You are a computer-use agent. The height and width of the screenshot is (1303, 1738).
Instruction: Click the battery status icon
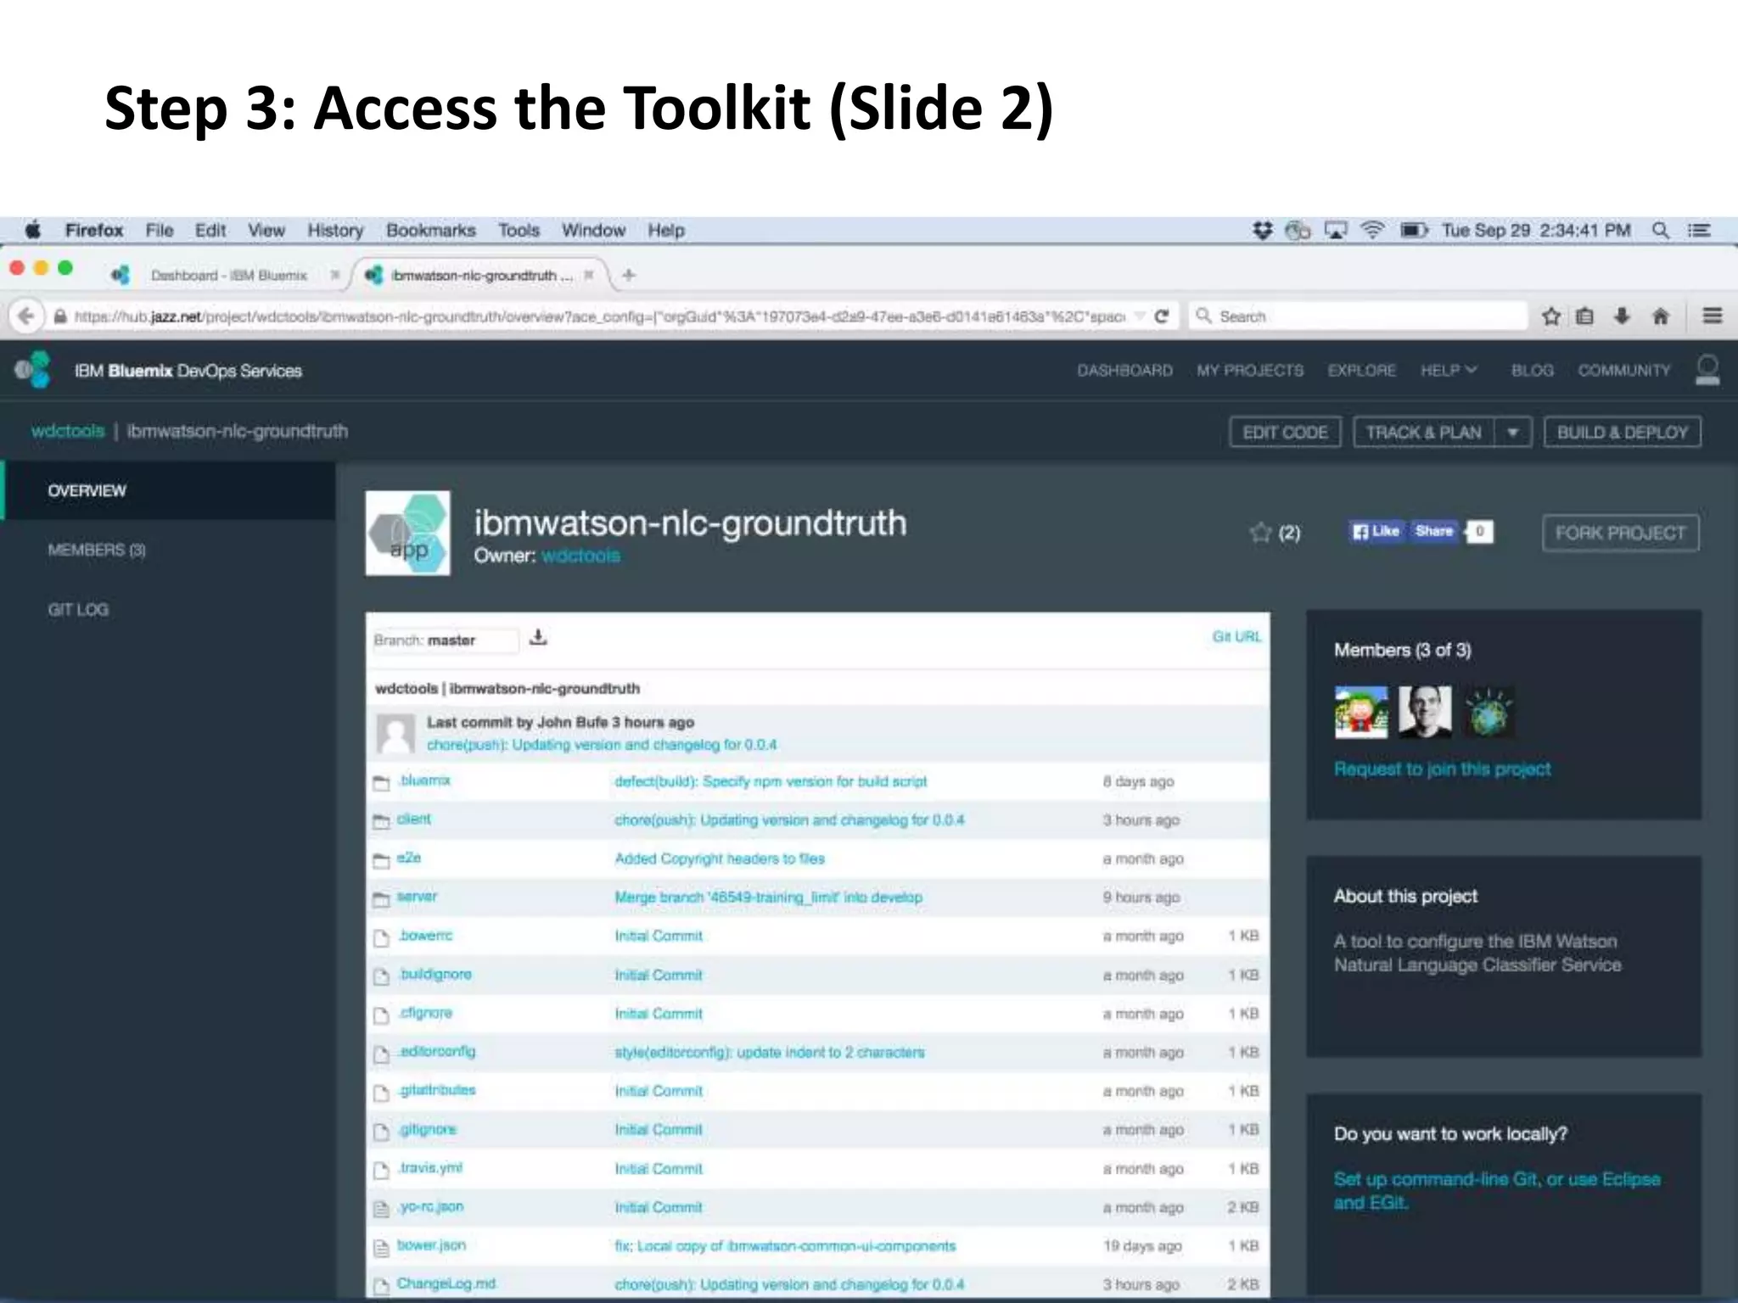coord(1414,230)
